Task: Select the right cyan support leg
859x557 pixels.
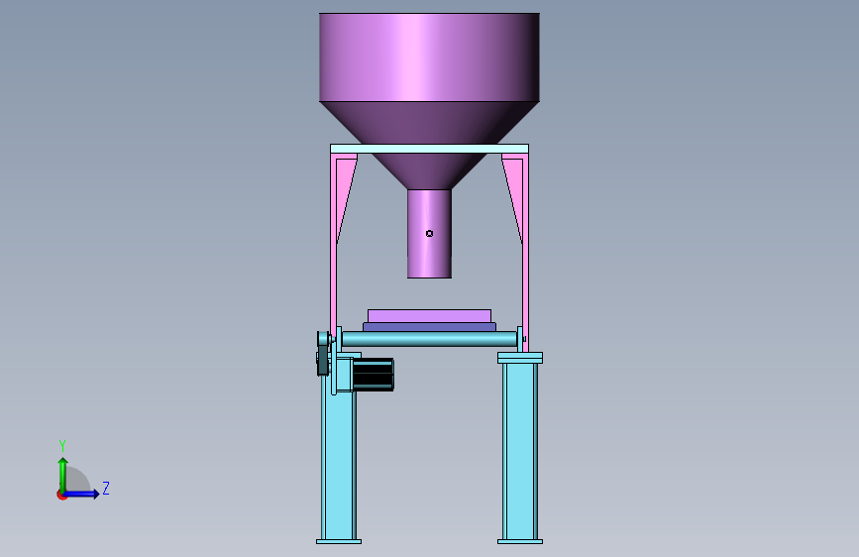Action: pos(520,451)
